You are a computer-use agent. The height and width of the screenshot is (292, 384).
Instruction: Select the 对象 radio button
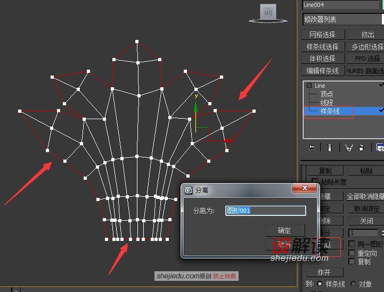[353, 284]
